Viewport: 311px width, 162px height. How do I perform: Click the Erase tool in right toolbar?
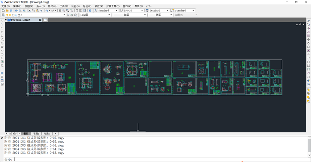(x=308, y=21)
